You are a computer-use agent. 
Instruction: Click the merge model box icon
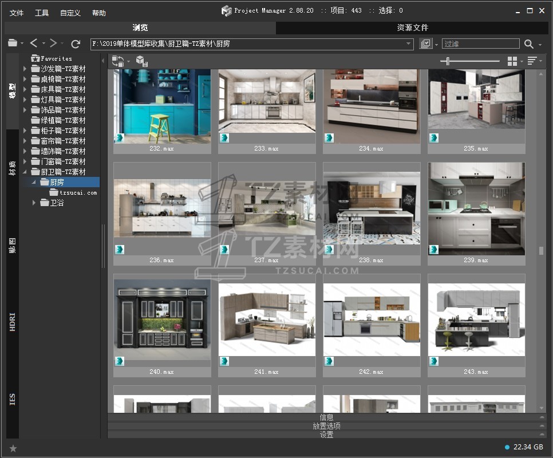(141, 61)
